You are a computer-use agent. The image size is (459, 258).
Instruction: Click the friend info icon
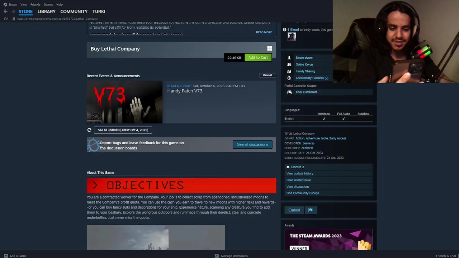(x=284, y=30)
